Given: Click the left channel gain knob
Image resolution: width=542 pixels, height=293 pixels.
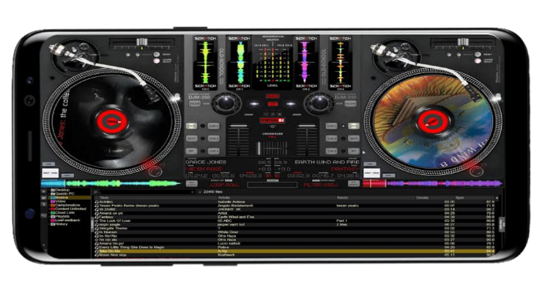Looking at the screenshot, I should click(x=226, y=103).
